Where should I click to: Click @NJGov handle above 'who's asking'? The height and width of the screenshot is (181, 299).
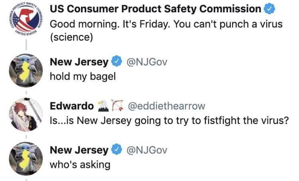point(146,150)
